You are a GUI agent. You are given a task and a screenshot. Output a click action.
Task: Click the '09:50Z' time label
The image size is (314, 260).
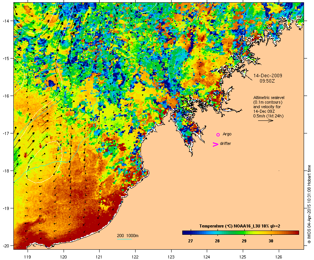(267, 81)
